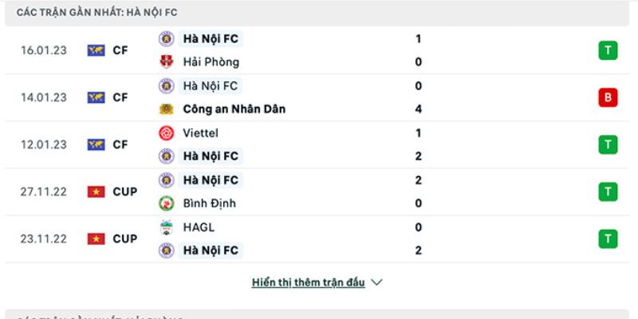Click Viettel team name in 12.01.23 match
Viewport: 638px width, 319px height.
(200, 133)
